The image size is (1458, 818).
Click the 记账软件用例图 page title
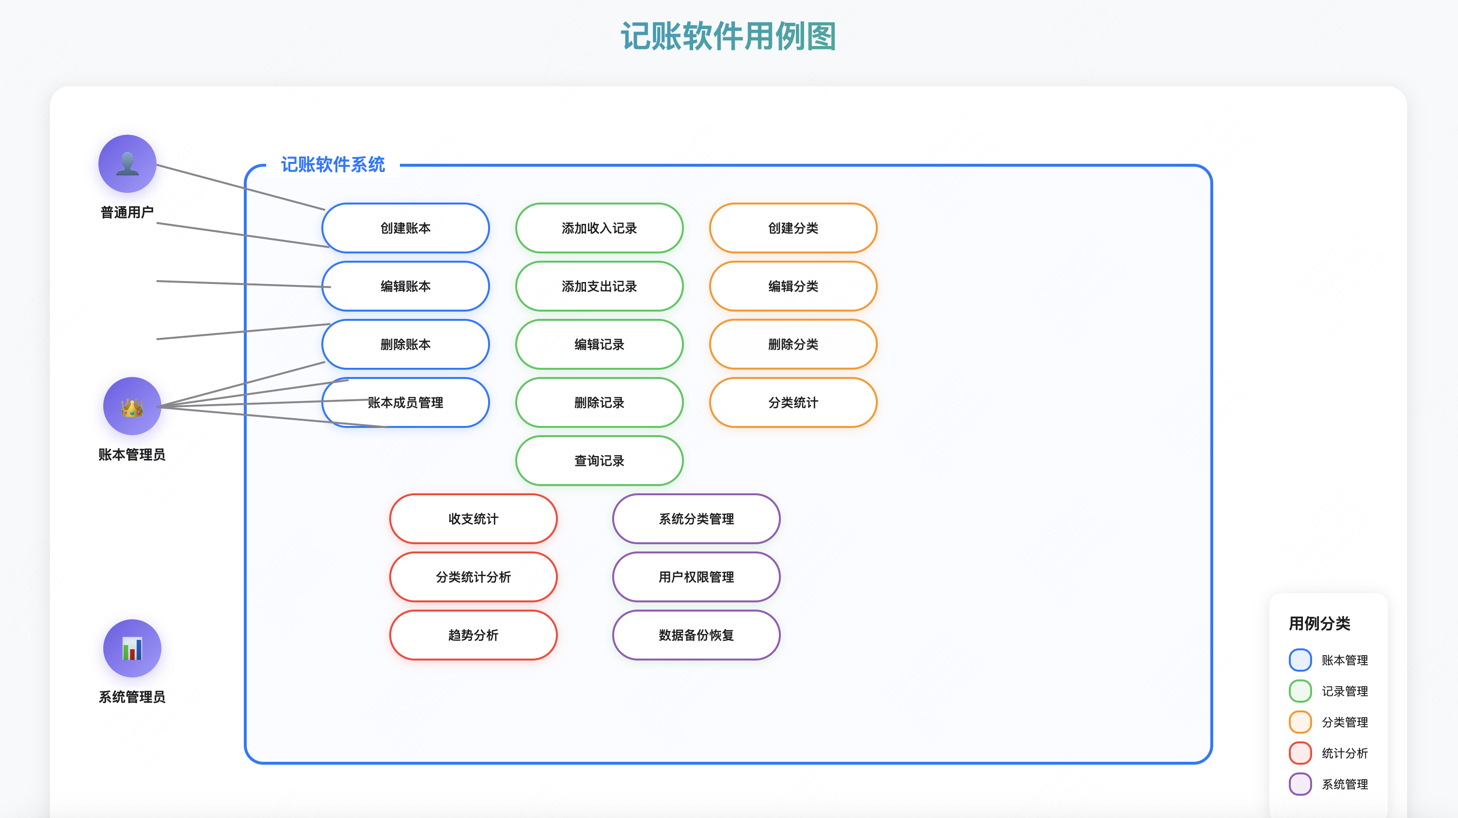pos(729,37)
